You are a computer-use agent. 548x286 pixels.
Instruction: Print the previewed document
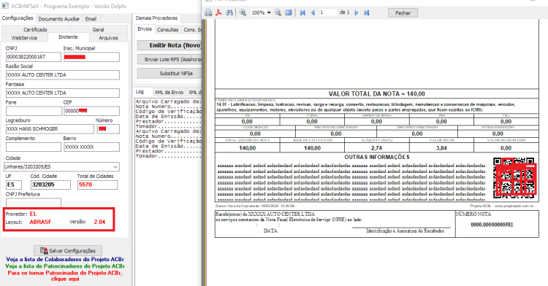[208, 13]
